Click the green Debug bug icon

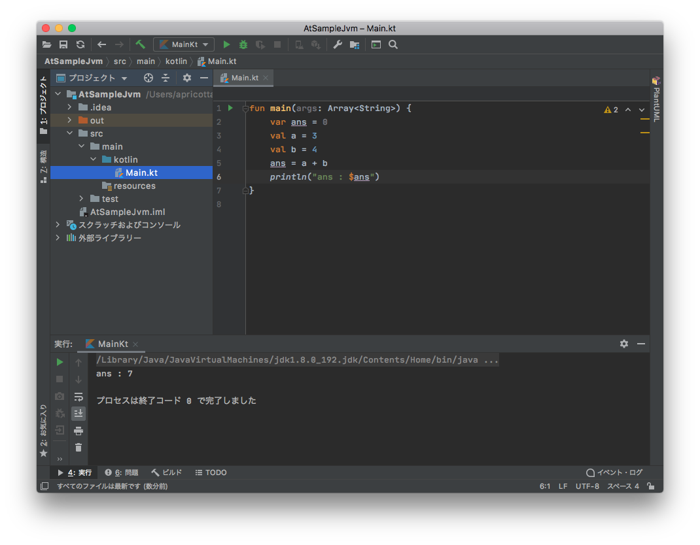point(243,44)
